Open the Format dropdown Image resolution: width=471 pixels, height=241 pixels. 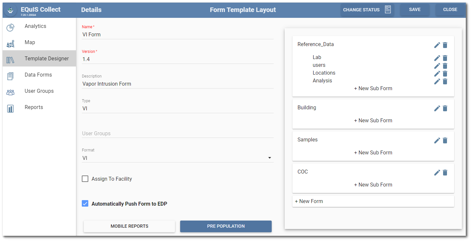tap(178, 158)
